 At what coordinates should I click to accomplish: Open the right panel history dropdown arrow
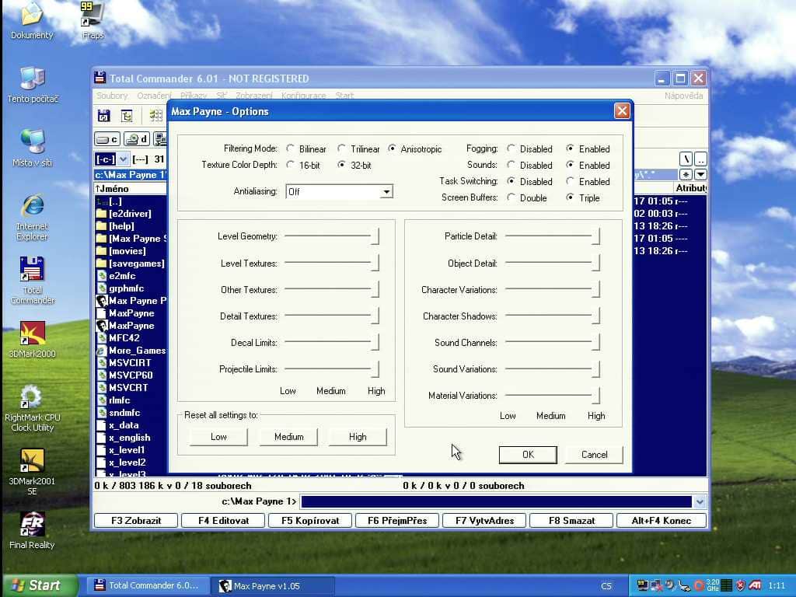pyautogui.click(x=700, y=175)
